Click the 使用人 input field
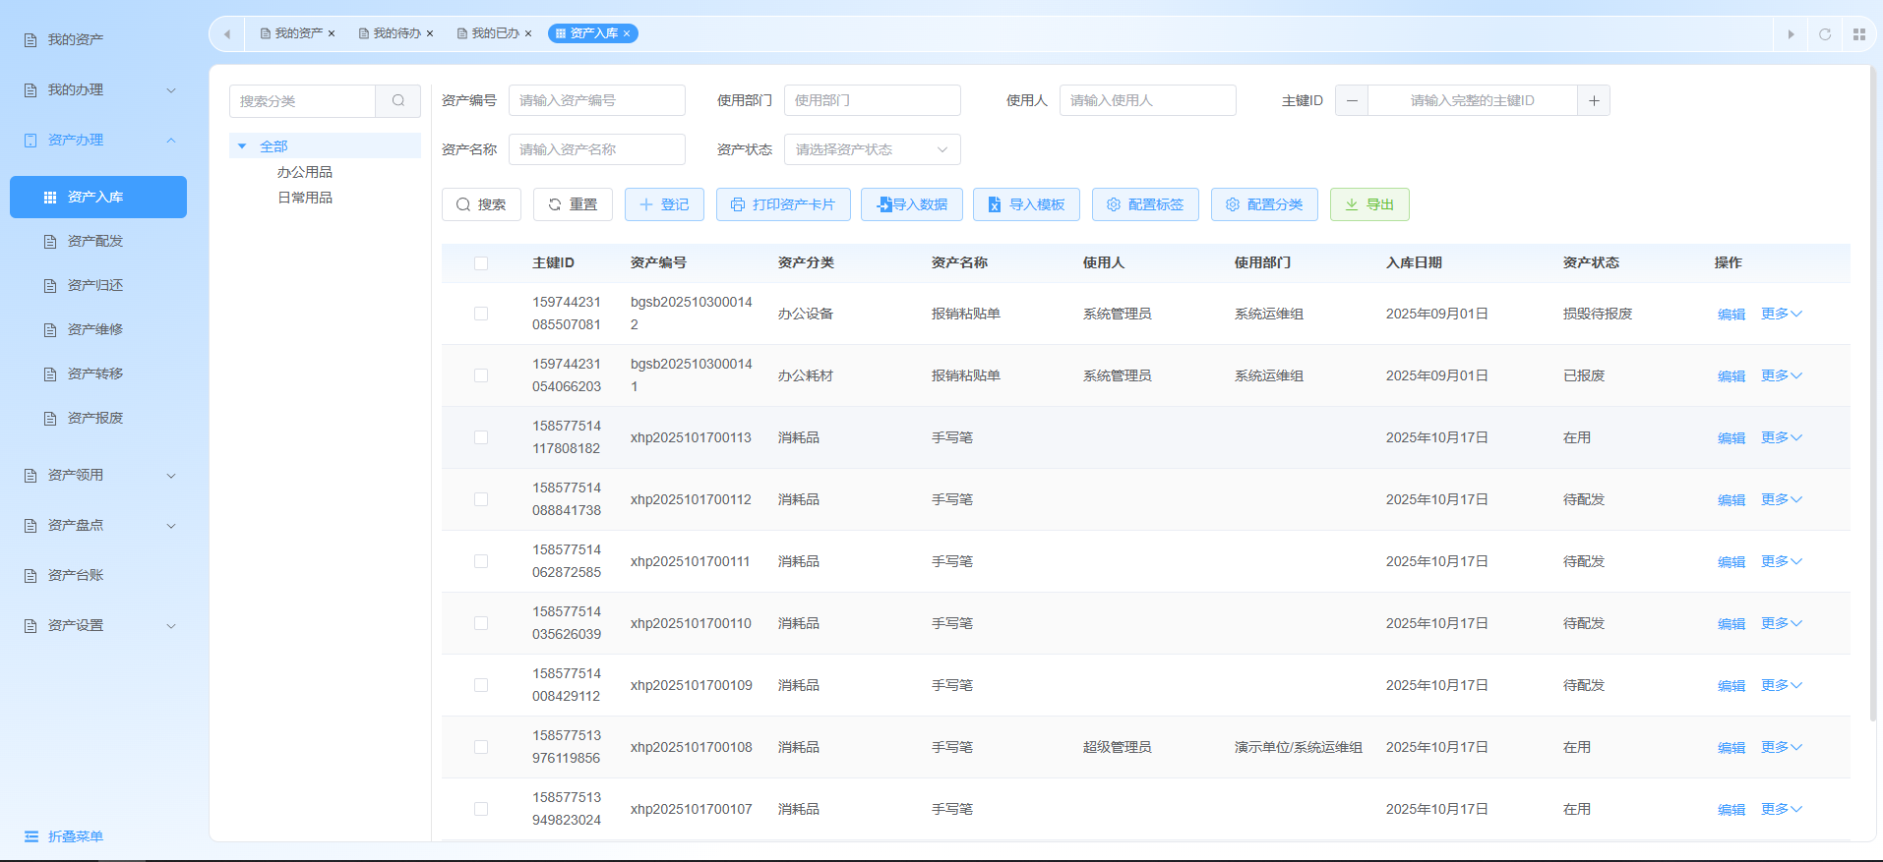 coord(1148,100)
